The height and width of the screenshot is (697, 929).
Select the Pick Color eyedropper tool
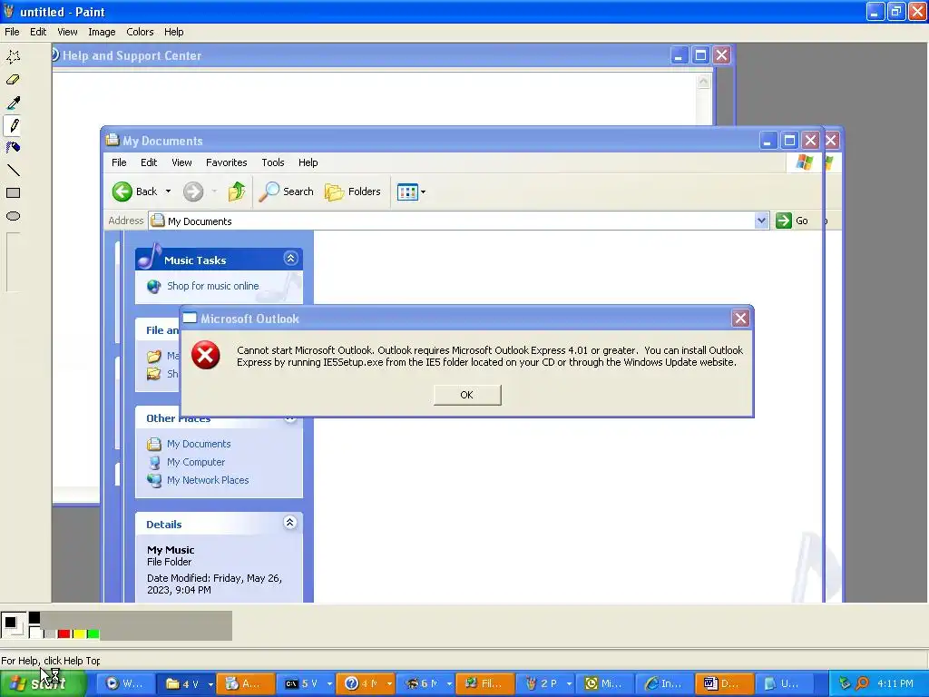tap(13, 103)
